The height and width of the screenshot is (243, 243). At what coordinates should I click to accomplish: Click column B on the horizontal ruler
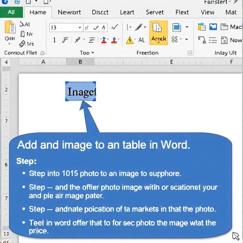point(80,62)
